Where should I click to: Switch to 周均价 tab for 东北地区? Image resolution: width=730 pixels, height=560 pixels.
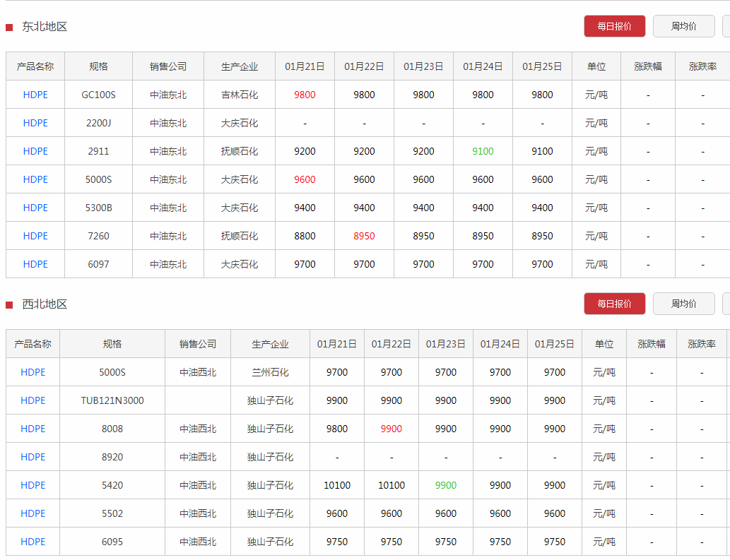(x=683, y=26)
